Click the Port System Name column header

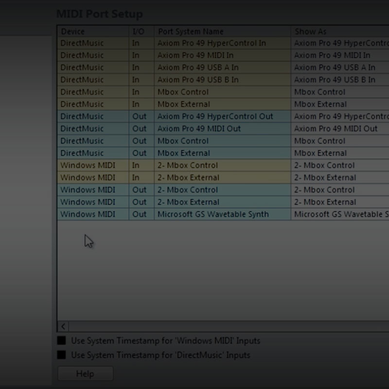click(x=223, y=32)
